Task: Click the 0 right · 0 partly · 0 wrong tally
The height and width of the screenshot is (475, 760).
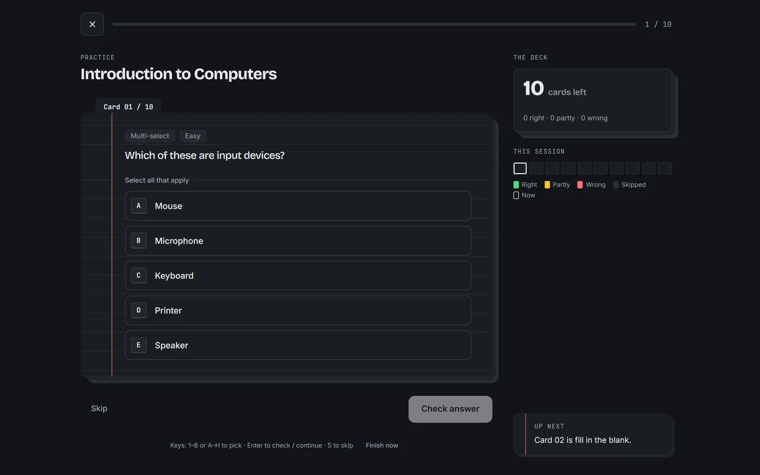Action: [x=565, y=118]
